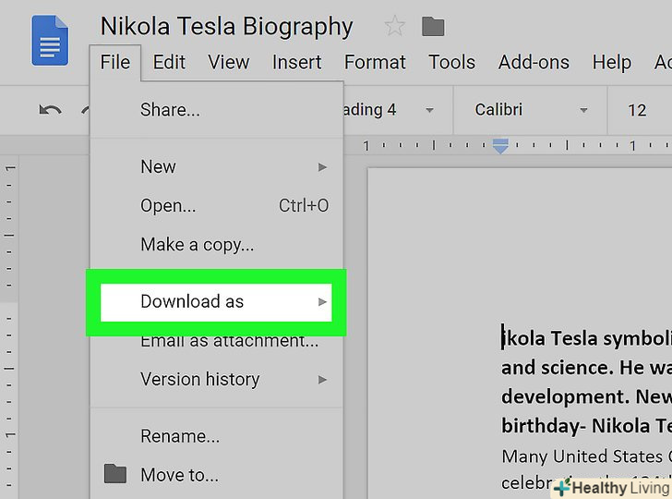Click the move-to-folder icon beside the title
The width and height of the screenshot is (672, 499).
click(432, 27)
